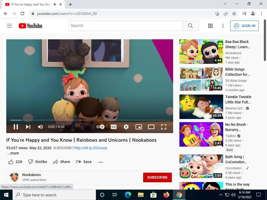Viewport: 267px width, 200px height.
Task: Click the address bar URL
Action: pos(67,14)
